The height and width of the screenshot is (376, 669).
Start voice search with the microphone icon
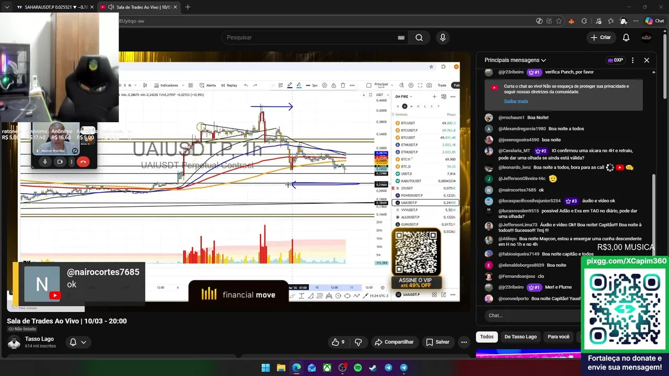(x=443, y=38)
